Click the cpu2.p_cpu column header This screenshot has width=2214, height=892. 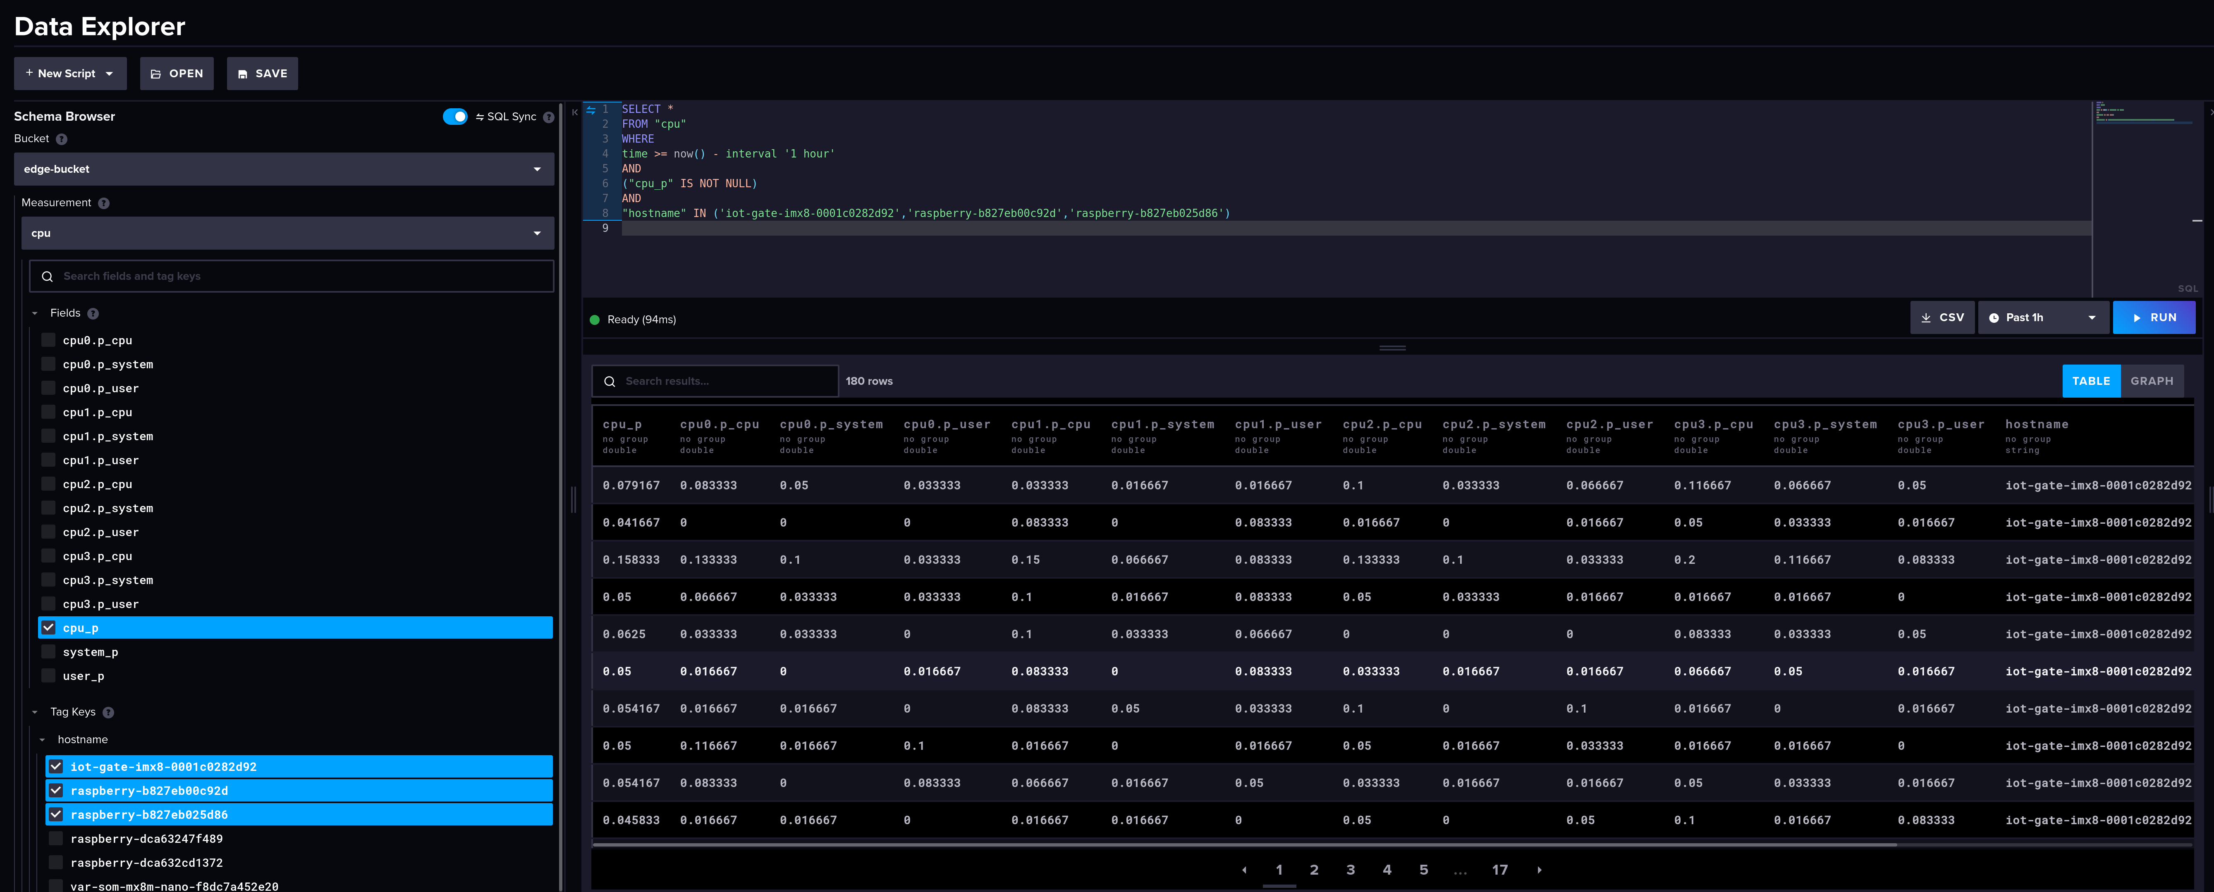(x=1382, y=425)
